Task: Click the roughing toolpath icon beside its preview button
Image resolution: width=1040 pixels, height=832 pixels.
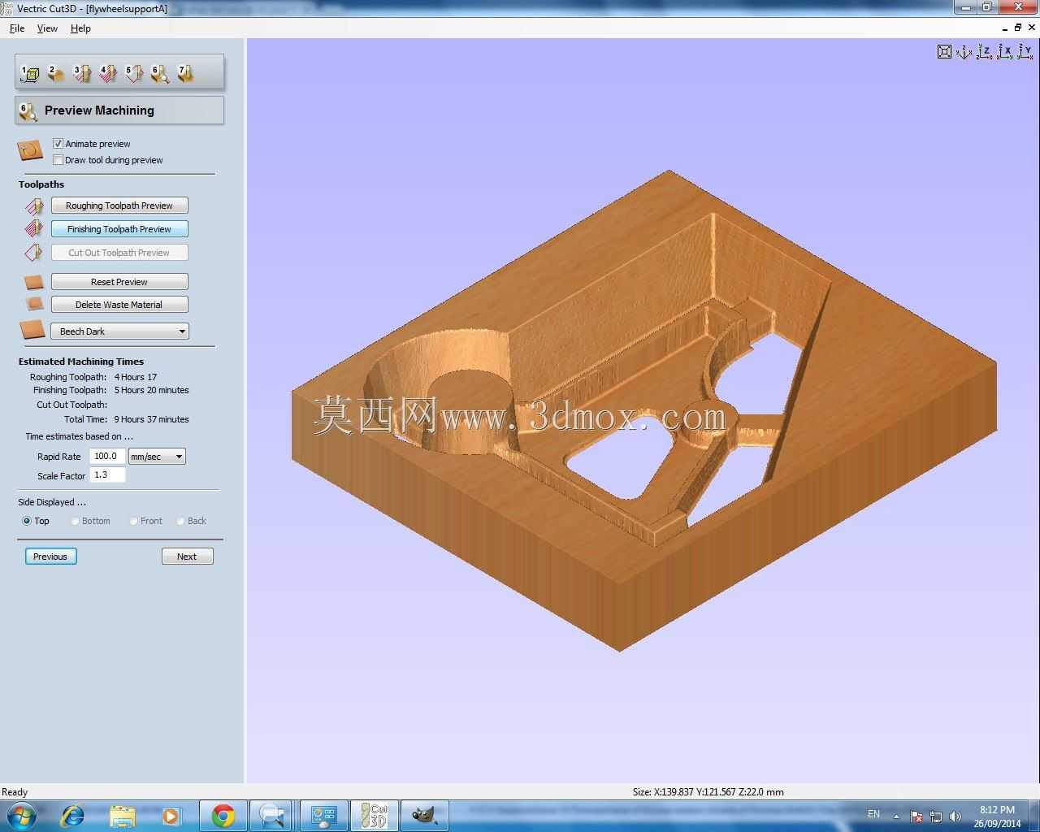Action: click(34, 206)
